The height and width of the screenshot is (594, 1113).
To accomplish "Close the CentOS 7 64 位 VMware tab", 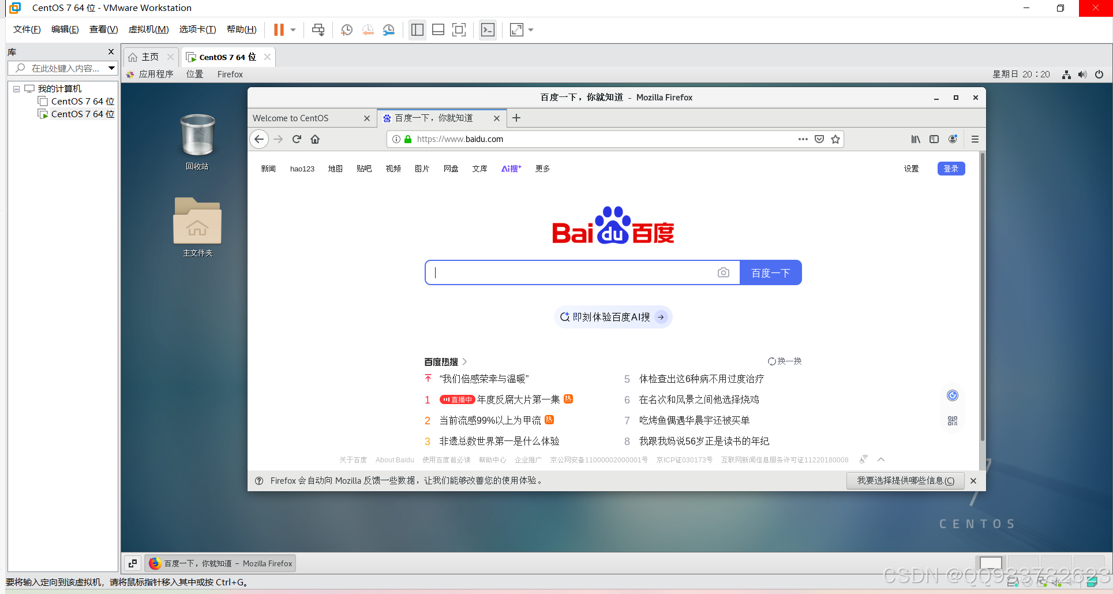I will (267, 57).
